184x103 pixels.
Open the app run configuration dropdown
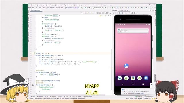point(87,8)
